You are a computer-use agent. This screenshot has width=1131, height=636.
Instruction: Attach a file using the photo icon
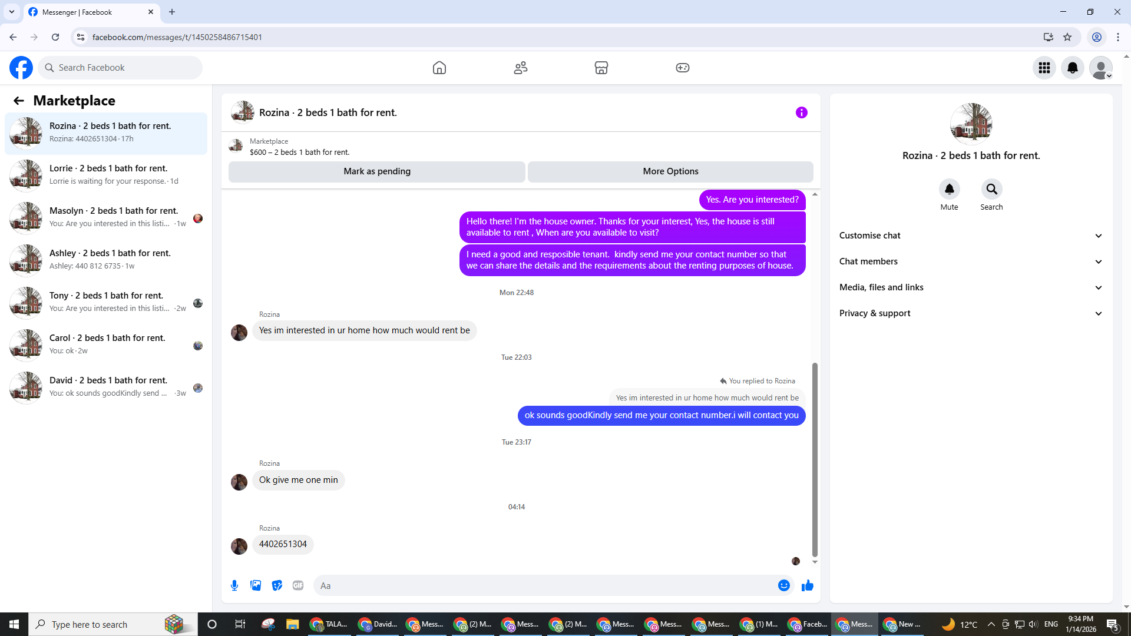[256, 585]
